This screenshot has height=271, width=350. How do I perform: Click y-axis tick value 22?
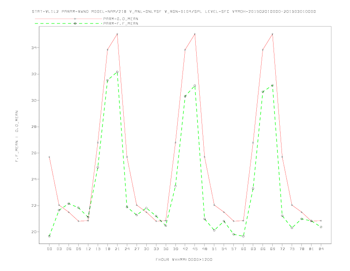tap(34, 205)
